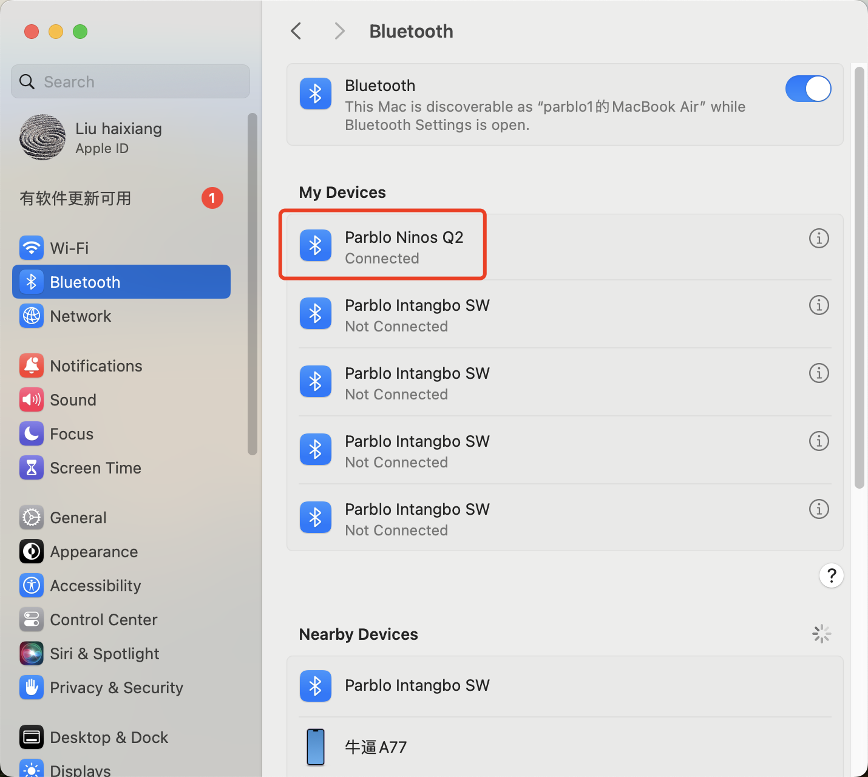Image resolution: width=868 pixels, height=777 pixels.
Task: Click the Notifications bell icon
Action: coord(31,365)
